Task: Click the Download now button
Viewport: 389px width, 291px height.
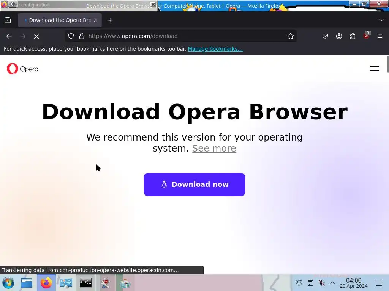Action: (x=194, y=185)
